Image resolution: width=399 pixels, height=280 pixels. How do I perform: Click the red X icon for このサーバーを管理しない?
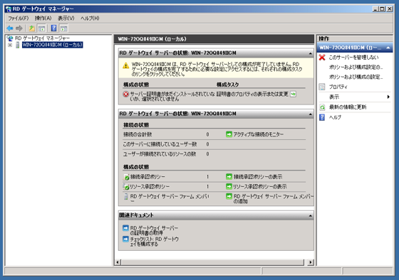coord(322,58)
